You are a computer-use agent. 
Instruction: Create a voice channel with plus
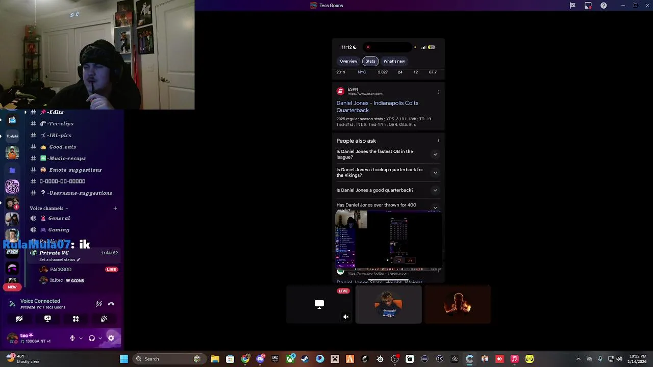click(115, 208)
